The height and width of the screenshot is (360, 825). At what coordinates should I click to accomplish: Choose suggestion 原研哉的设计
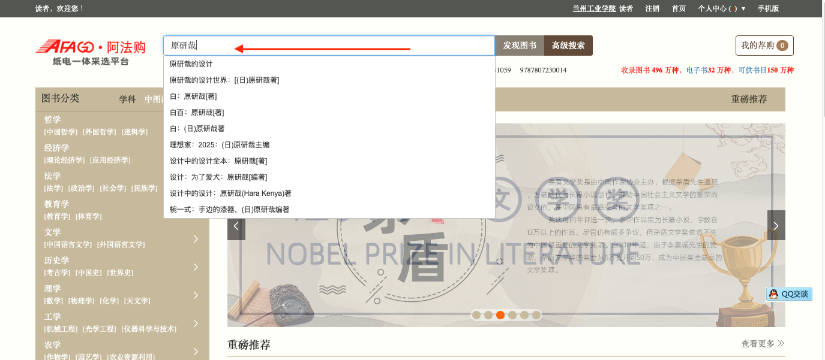pyautogui.click(x=191, y=64)
